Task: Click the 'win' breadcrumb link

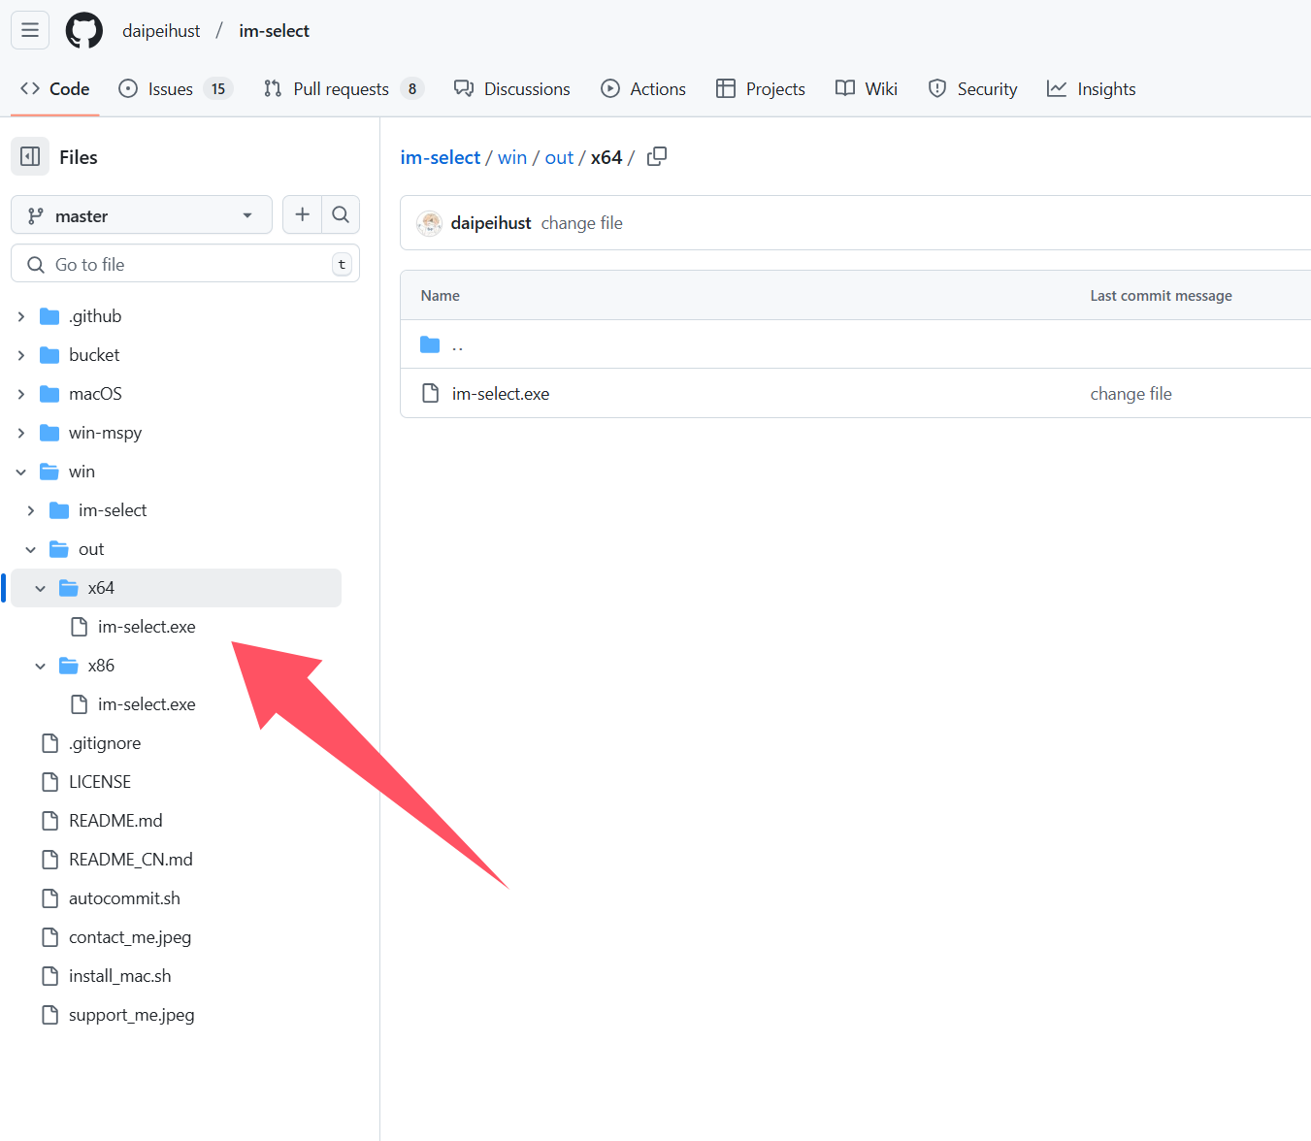Action: 511,157
